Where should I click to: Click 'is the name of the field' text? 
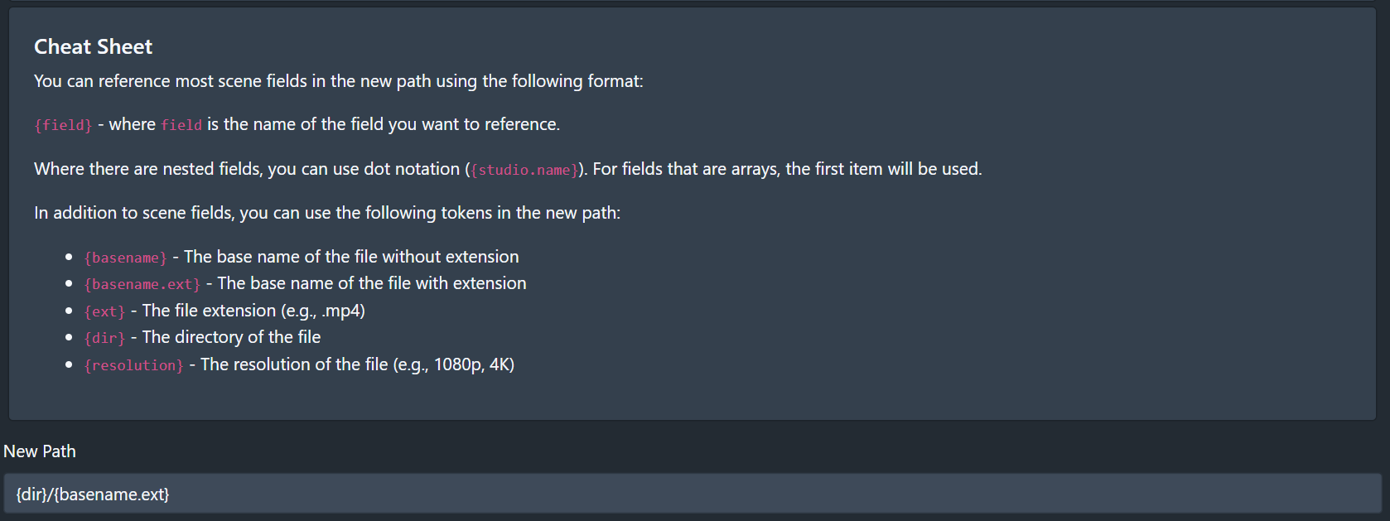[384, 124]
